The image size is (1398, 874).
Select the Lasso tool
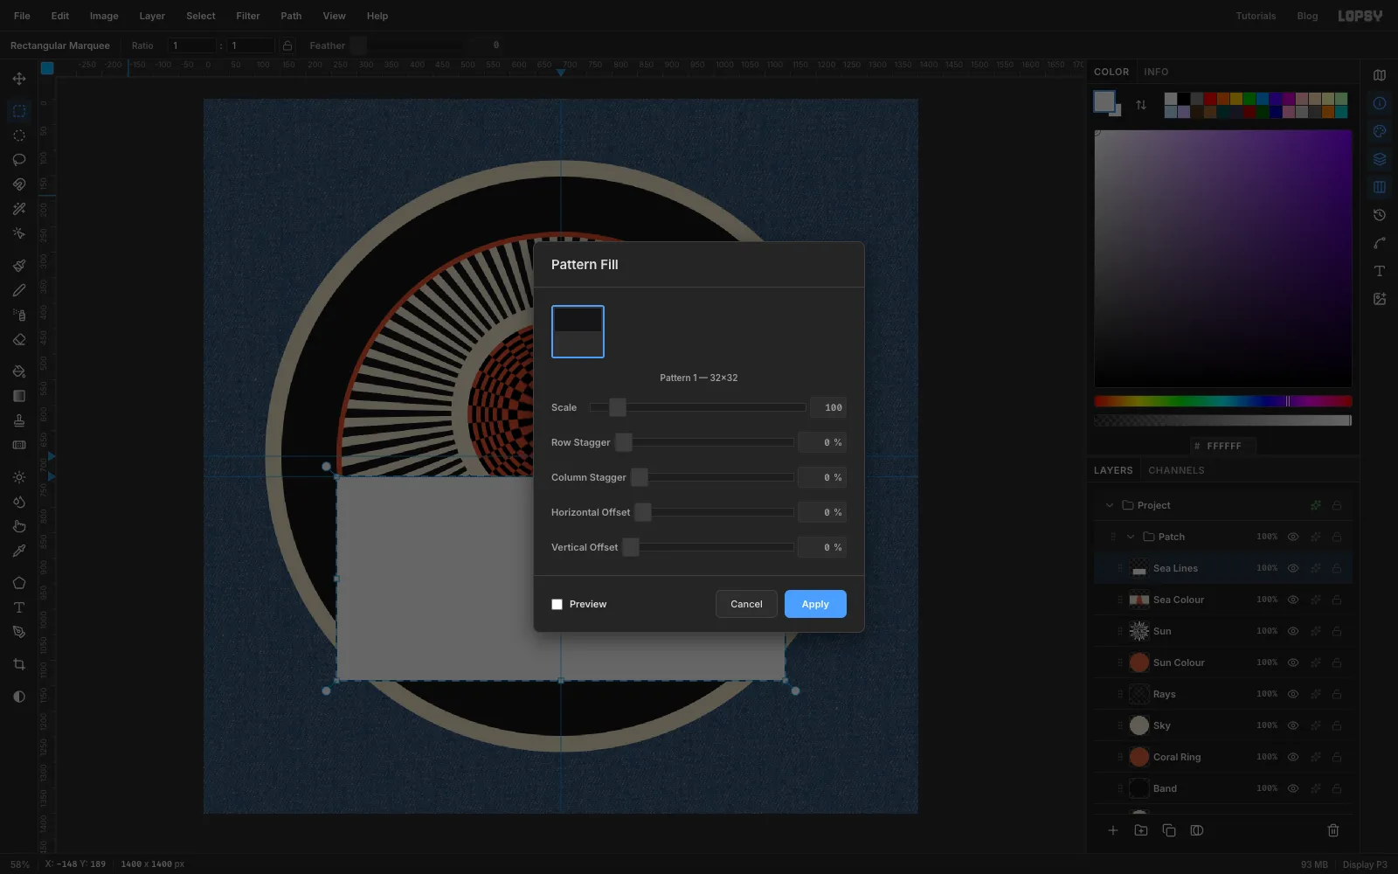point(19,160)
